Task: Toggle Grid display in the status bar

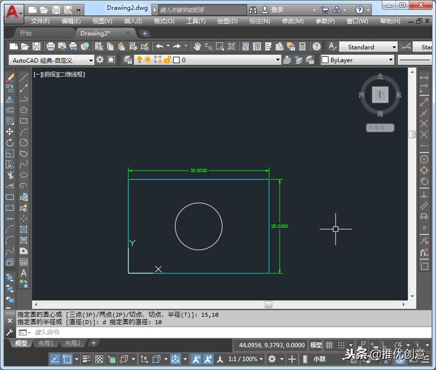Action: pyautogui.click(x=328, y=345)
